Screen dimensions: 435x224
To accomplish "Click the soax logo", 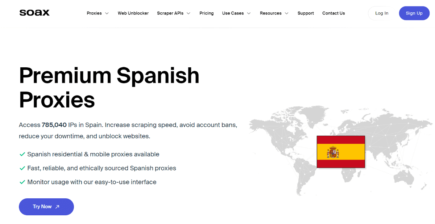I will click(x=34, y=13).
